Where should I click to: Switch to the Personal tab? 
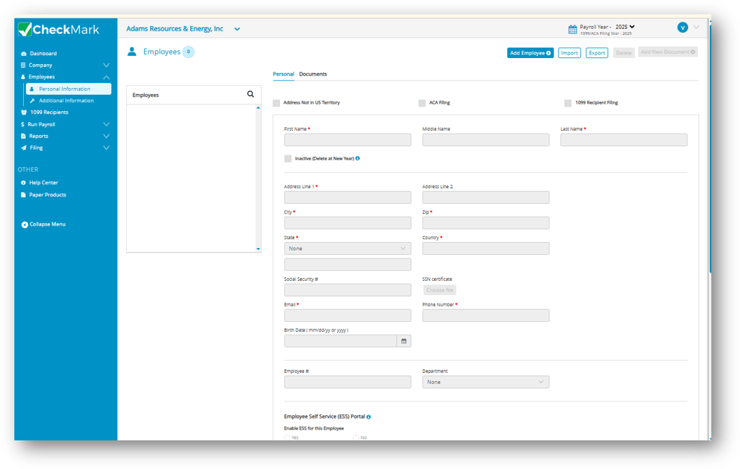(283, 74)
